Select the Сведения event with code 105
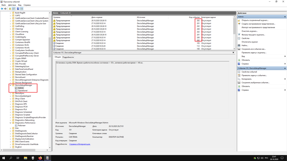 coord(143,43)
